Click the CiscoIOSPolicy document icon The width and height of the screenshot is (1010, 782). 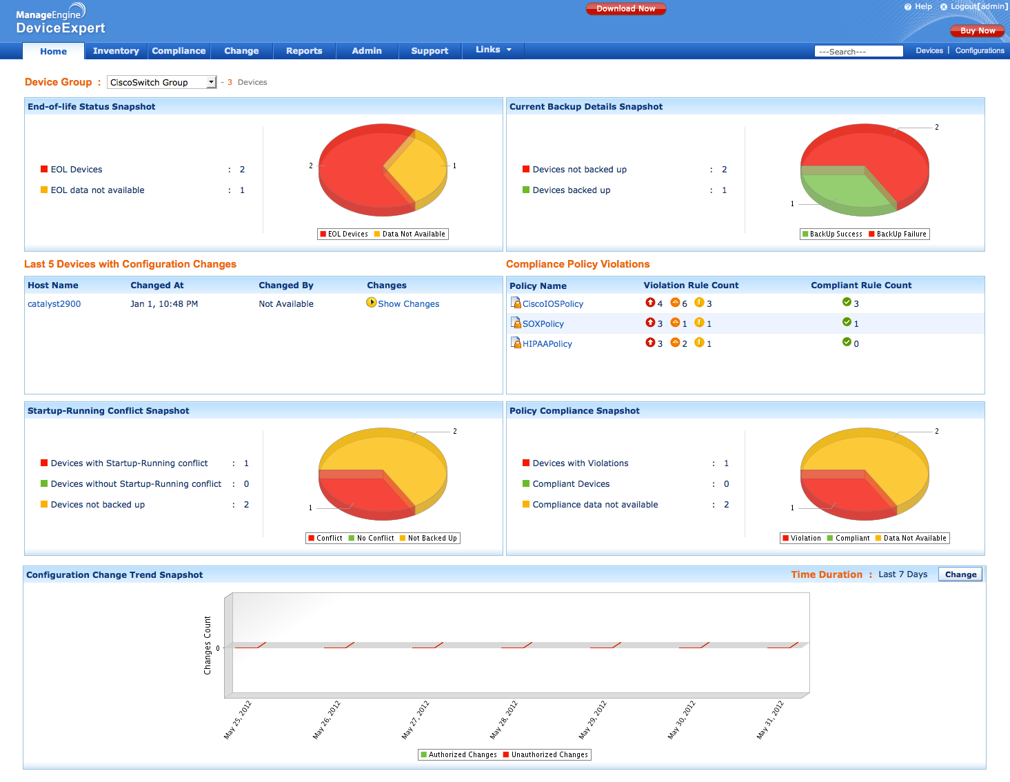click(516, 303)
